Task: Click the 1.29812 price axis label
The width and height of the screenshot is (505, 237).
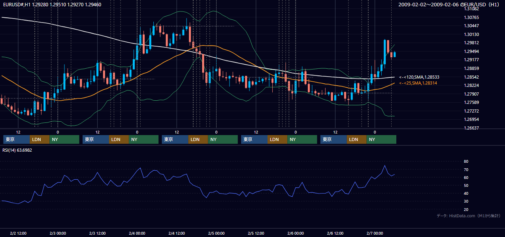Action: tap(471, 43)
